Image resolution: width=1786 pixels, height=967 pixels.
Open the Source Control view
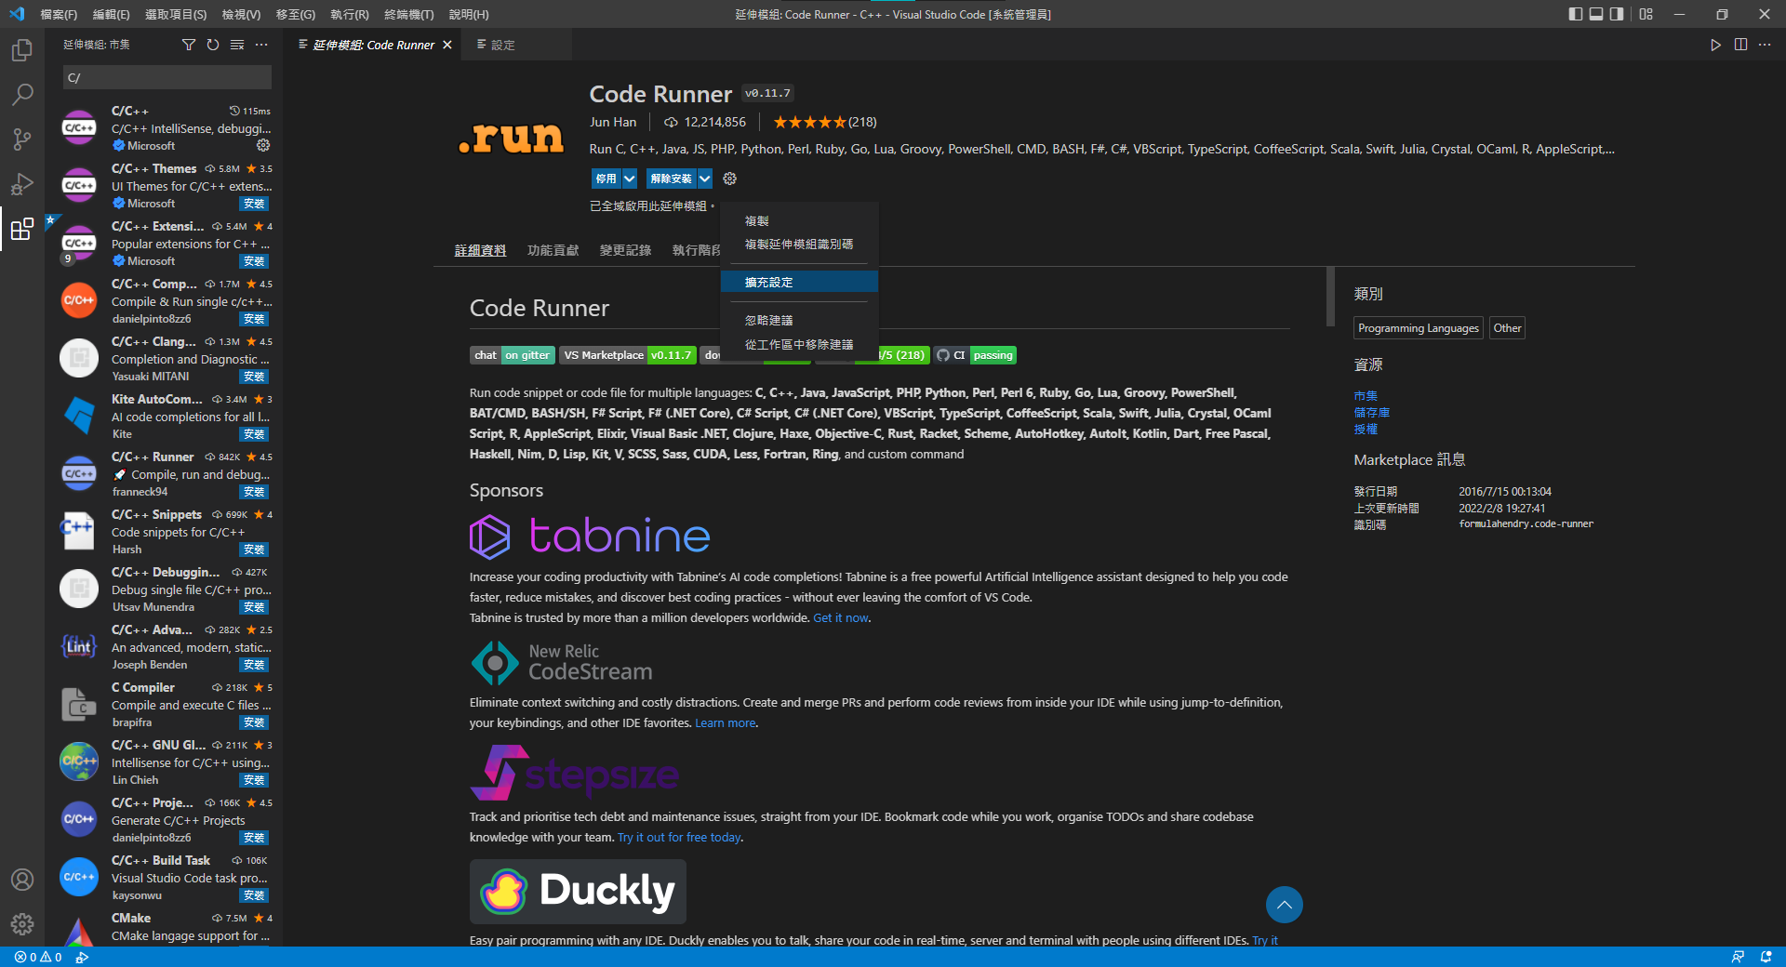22,139
